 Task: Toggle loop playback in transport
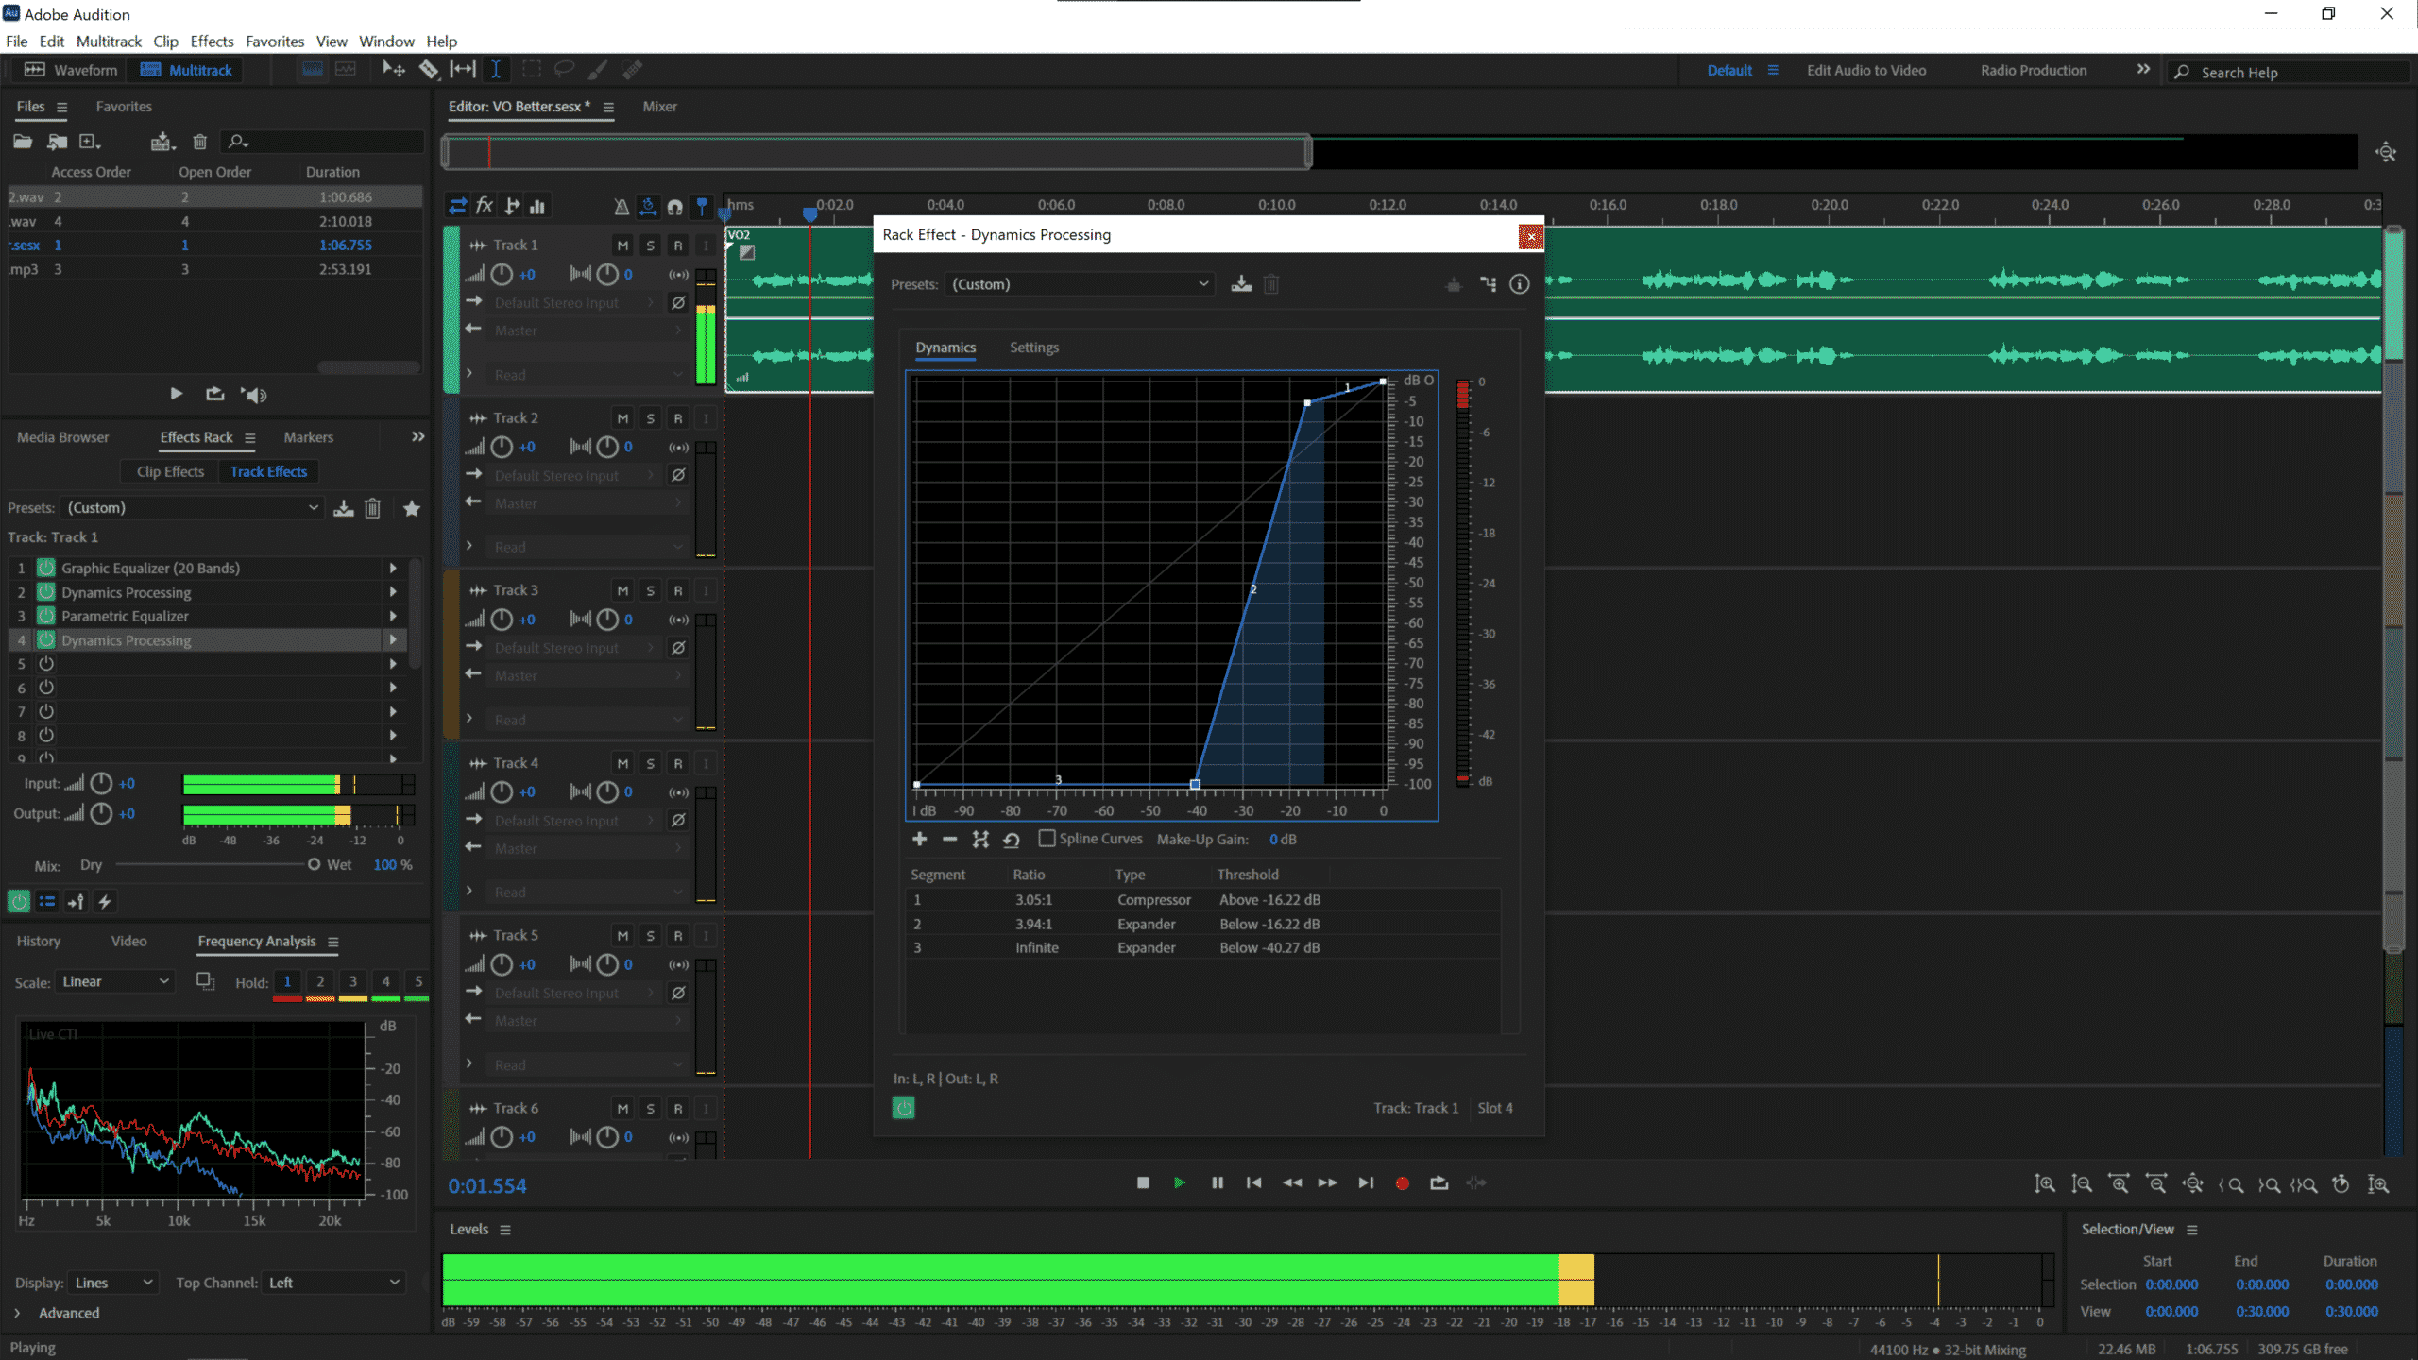coord(1439,1182)
